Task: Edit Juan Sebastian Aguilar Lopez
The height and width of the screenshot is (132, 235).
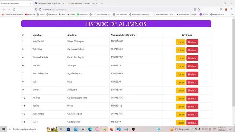Action: (x=181, y=74)
